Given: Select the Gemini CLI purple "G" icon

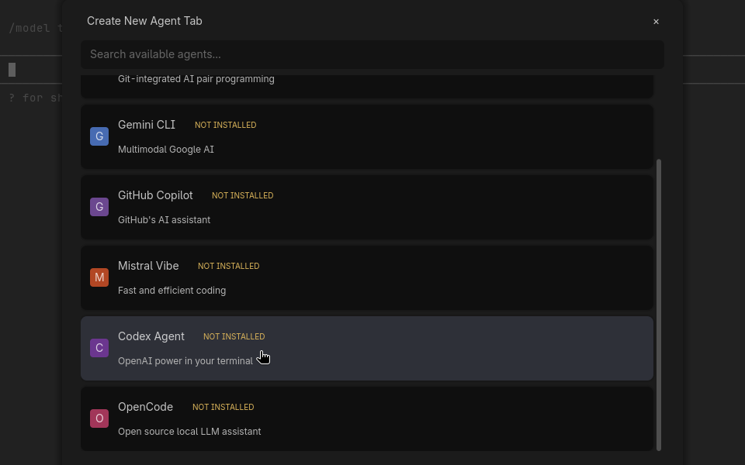Looking at the screenshot, I should 99,136.
